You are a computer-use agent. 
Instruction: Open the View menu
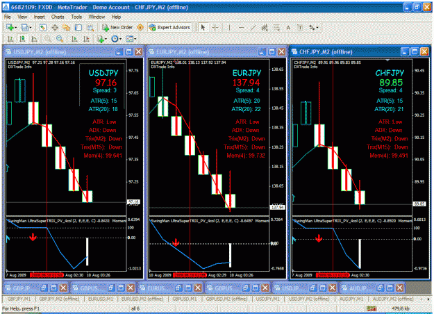(22, 17)
